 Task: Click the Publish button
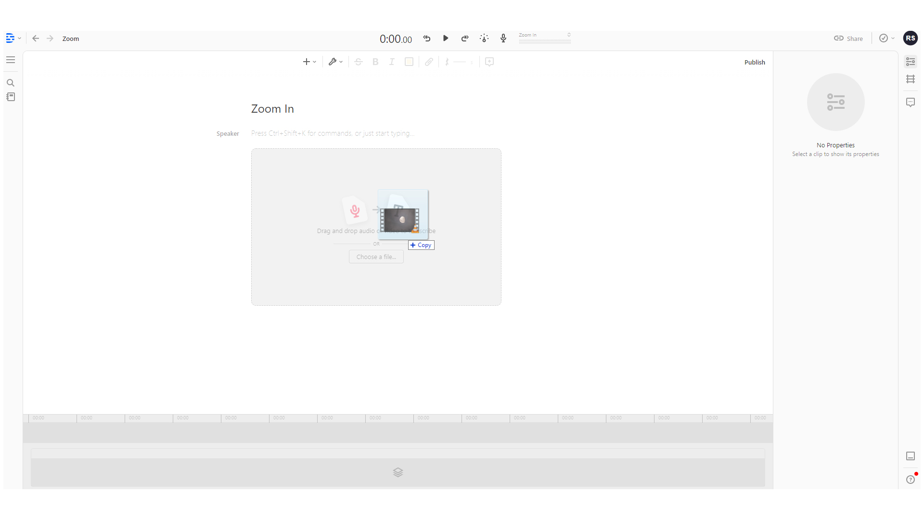tap(754, 62)
